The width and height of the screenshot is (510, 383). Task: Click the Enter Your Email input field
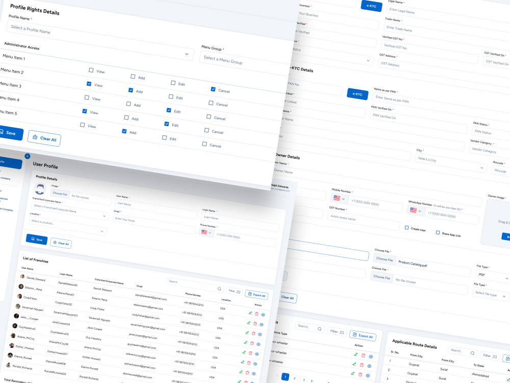pyautogui.click(x=154, y=225)
